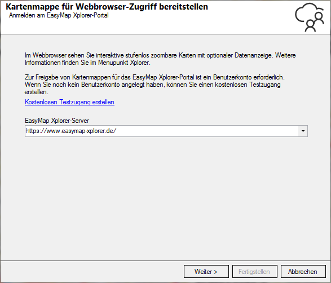Viewport: 331px width, 283px height.
Task: Click into the server URL combo box field
Action: [x=166, y=131]
